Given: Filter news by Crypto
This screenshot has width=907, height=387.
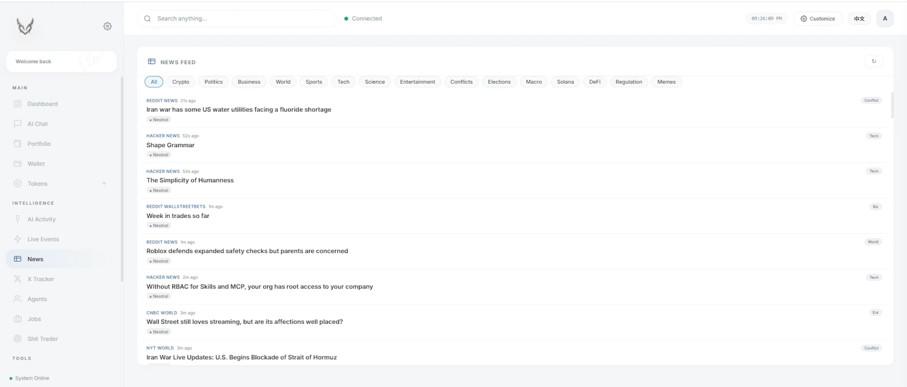Looking at the screenshot, I should click(181, 82).
